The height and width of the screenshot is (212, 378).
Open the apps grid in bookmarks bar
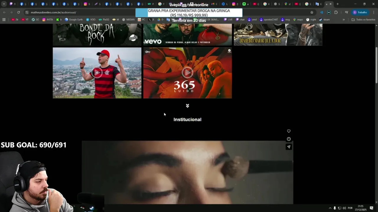(x=4, y=19)
